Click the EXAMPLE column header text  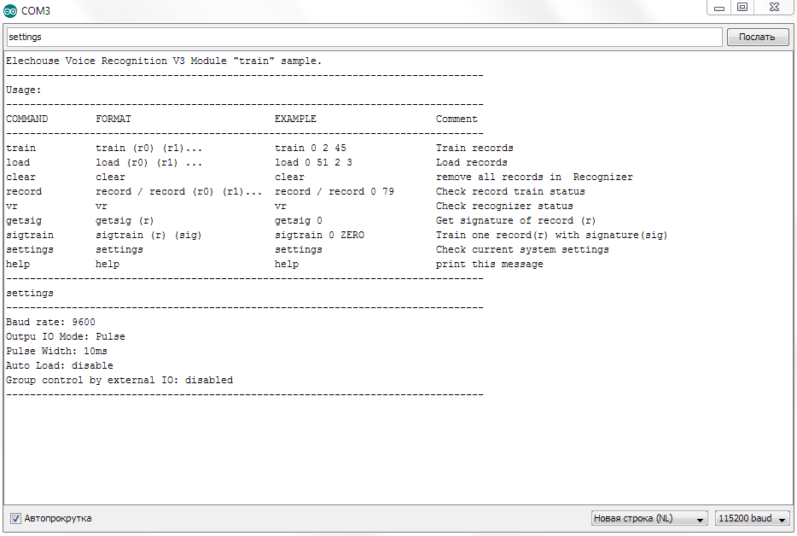pos(295,119)
